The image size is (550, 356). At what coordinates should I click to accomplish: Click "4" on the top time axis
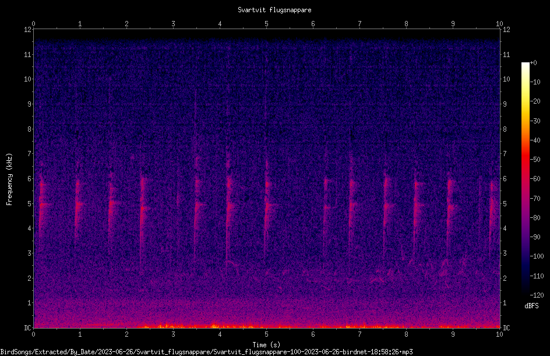(x=220, y=23)
